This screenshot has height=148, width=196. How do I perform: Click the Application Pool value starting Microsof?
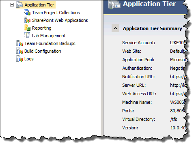click(x=179, y=60)
